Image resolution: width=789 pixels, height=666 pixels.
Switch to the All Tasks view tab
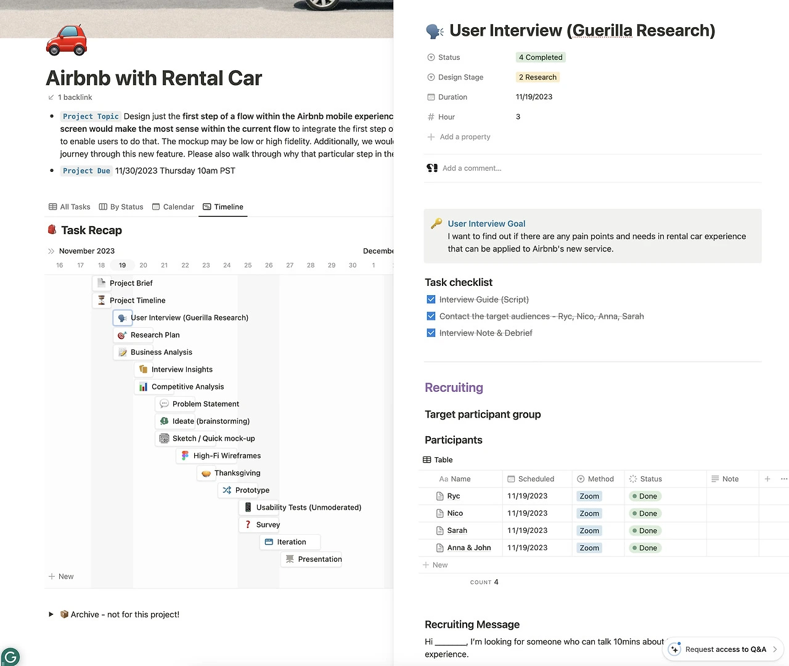70,207
